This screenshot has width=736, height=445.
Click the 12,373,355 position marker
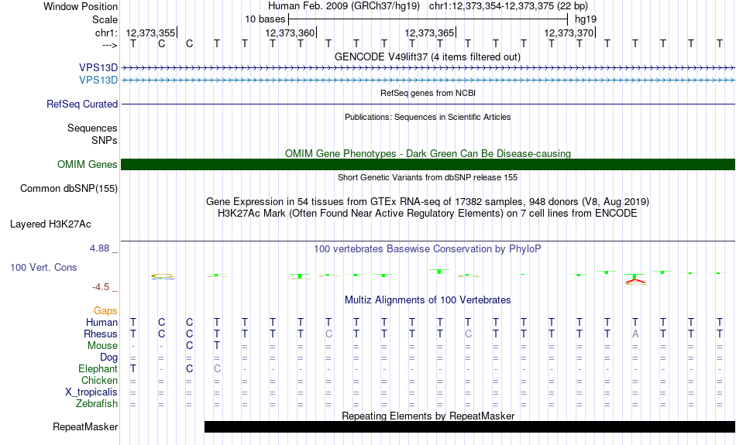click(x=150, y=33)
